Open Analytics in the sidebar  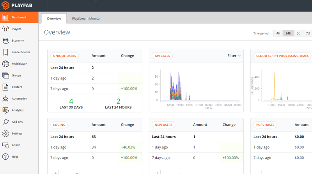[x=18, y=110]
